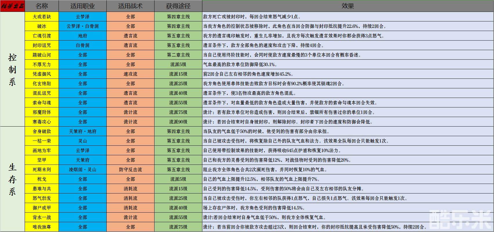Click the 效果 column header
Viewport: 494px width, 232px height.
point(348,6)
